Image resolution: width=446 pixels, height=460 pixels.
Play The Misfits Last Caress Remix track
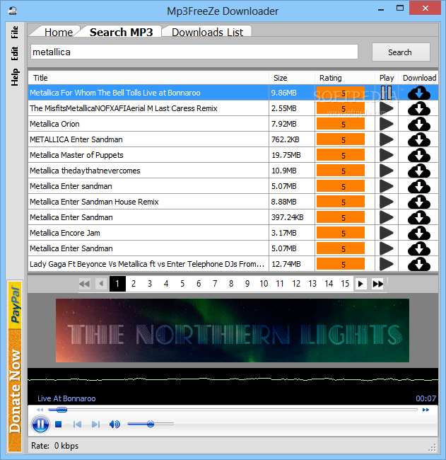[386, 108]
